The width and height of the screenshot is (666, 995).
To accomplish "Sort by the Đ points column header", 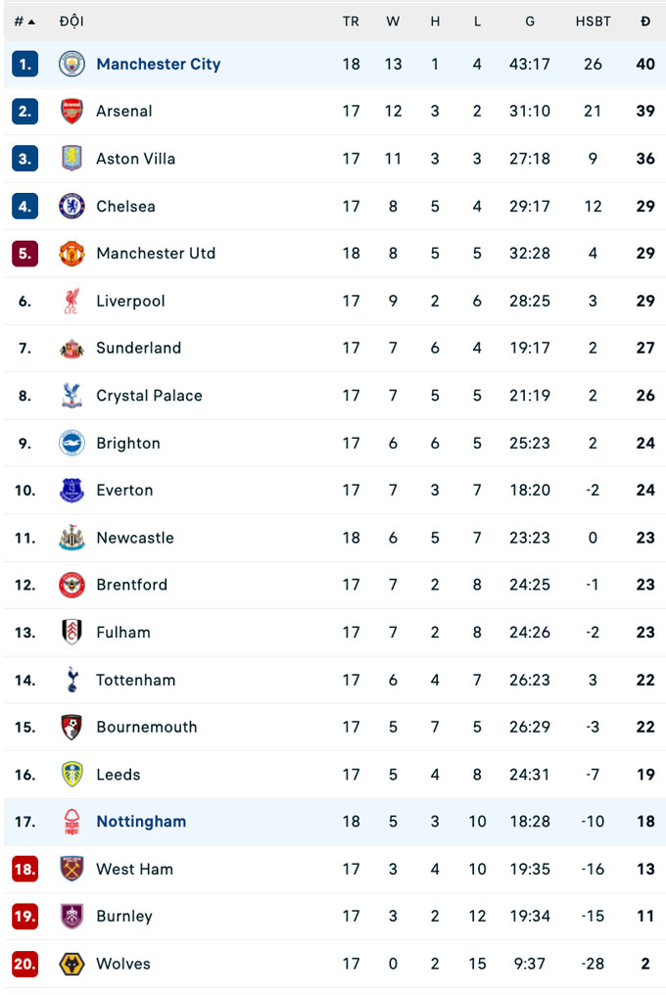I will (x=644, y=22).
